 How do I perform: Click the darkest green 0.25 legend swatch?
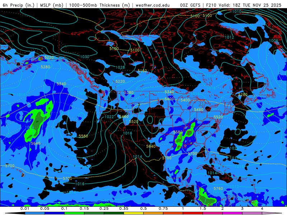pos(114,213)
